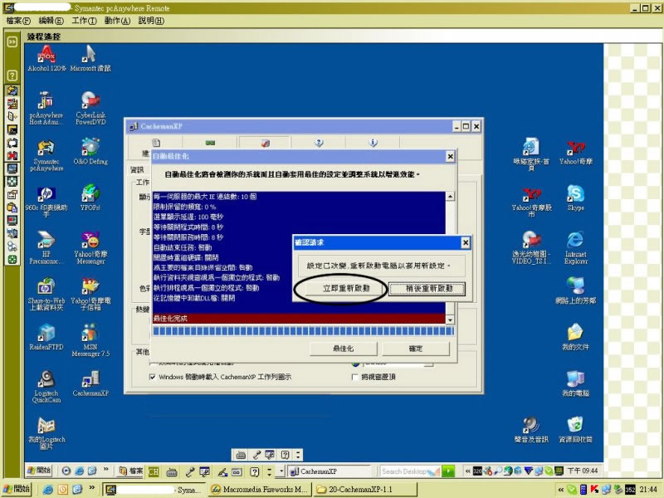Expand hidden quick launch items on local taskbar

point(91,488)
